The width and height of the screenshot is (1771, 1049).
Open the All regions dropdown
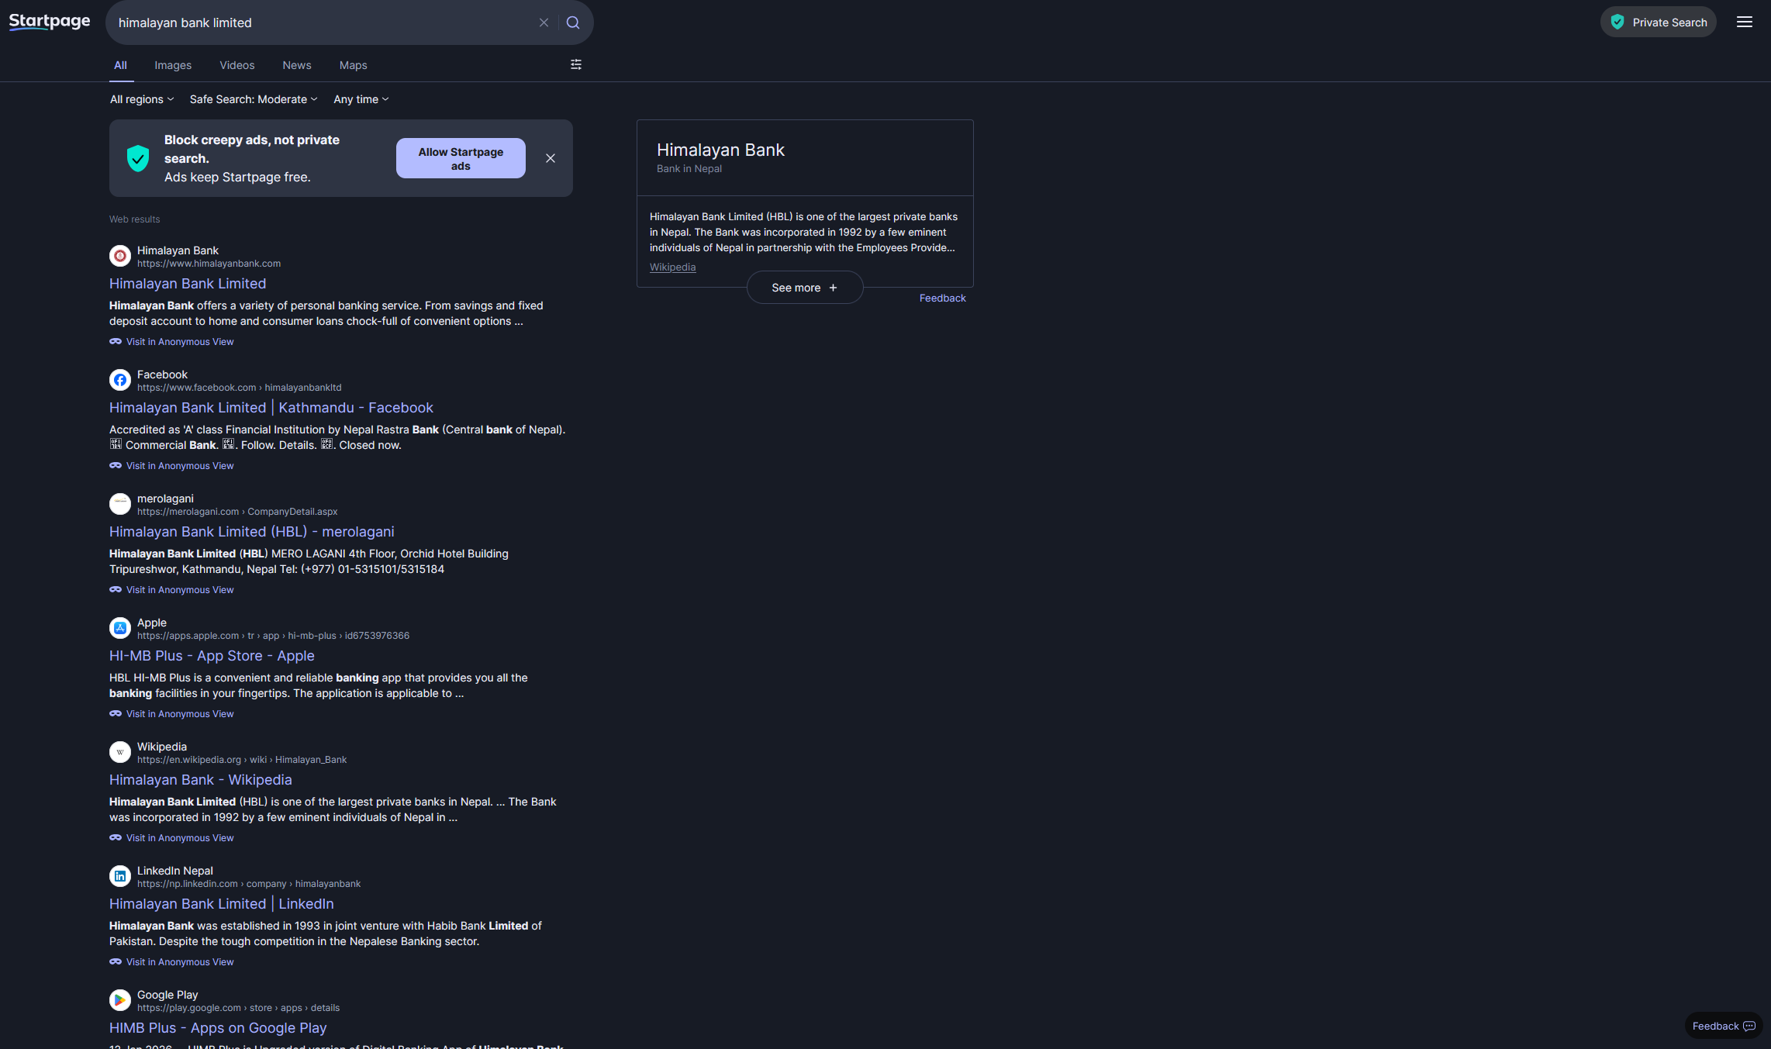142,99
